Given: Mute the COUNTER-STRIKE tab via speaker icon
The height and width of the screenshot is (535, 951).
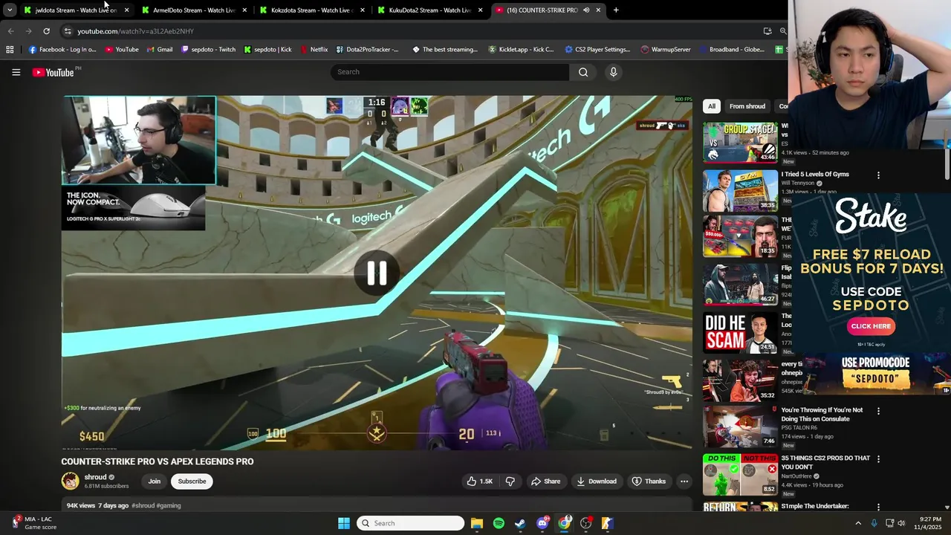Looking at the screenshot, I should (586, 10).
